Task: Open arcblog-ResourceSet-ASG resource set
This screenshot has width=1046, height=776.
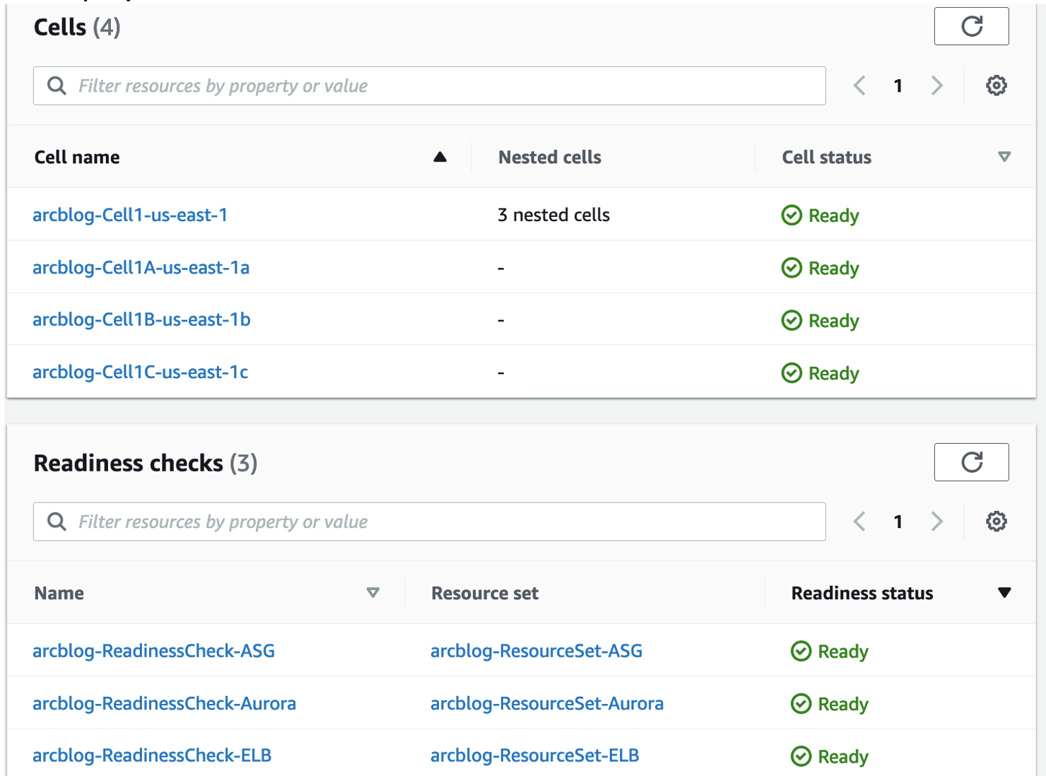Action: click(536, 651)
